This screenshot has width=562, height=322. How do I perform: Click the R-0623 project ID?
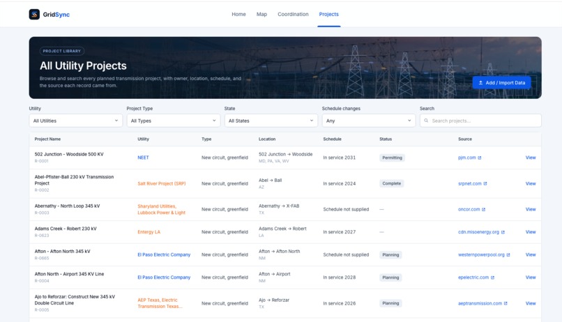click(x=42, y=236)
